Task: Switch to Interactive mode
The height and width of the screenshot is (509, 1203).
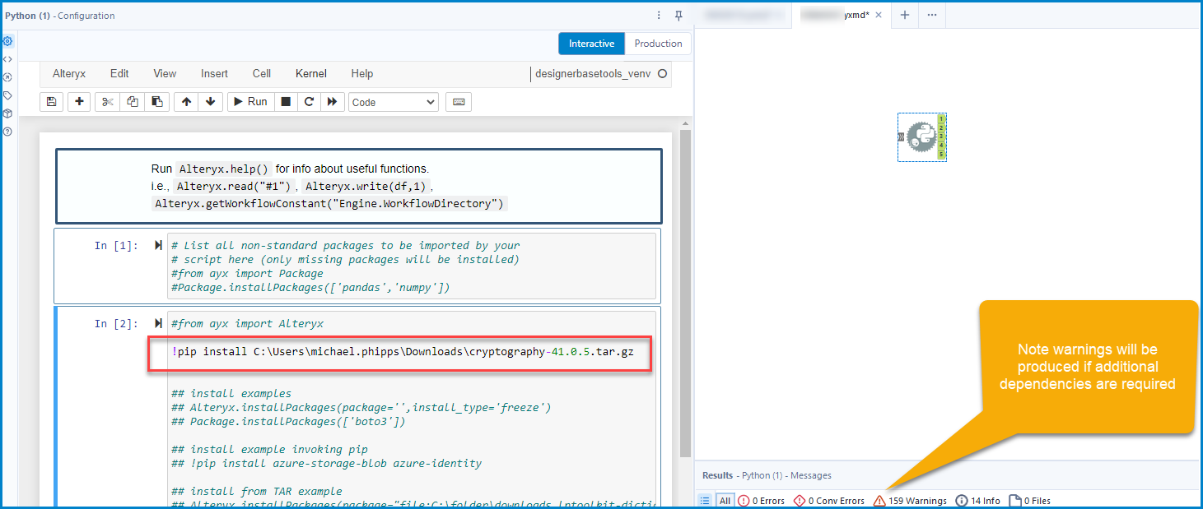Action: click(x=591, y=44)
